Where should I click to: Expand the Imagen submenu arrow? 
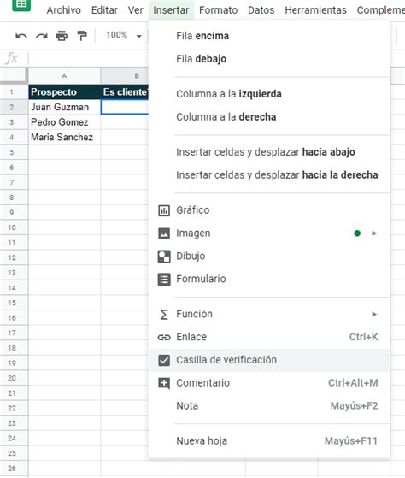click(x=374, y=233)
